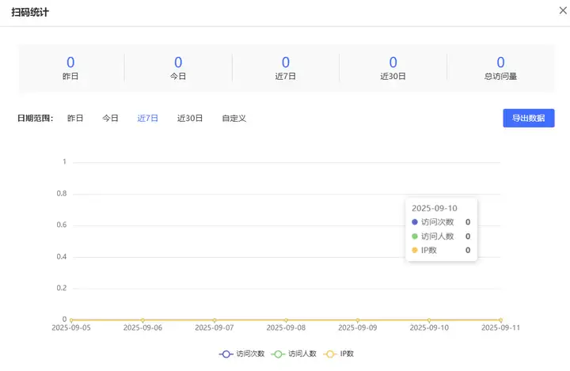Click the 近7日 summary count card
The height and width of the screenshot is (371, 570).
coord(286,68)
